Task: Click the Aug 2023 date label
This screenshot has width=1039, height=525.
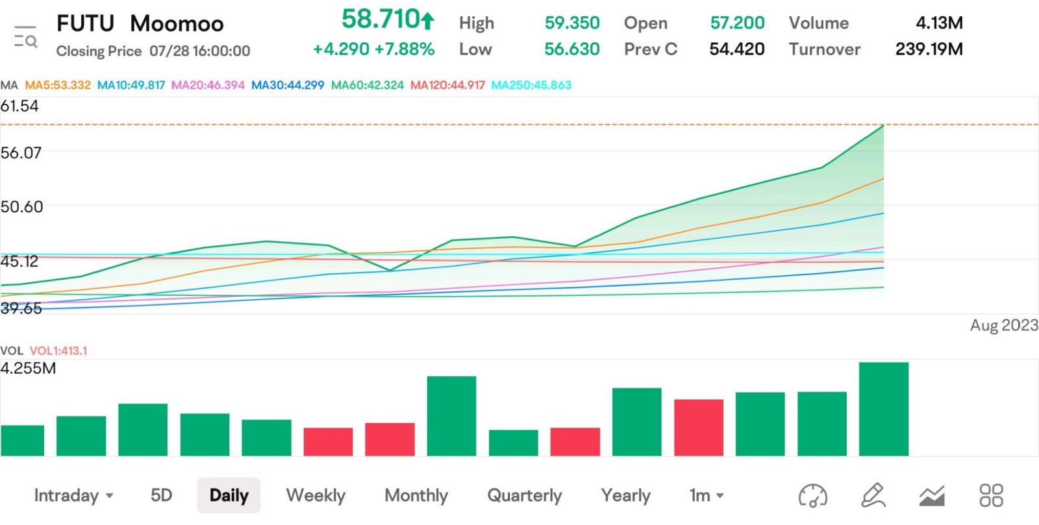Action: pos(1004,325)
